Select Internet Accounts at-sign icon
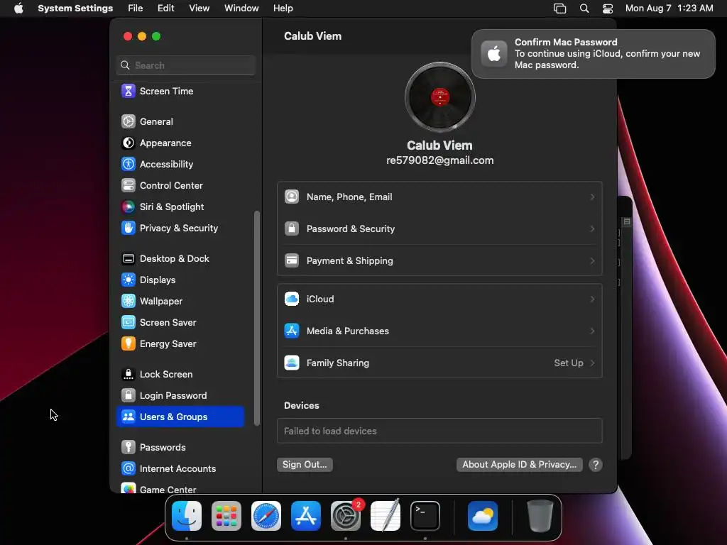This screenshot has height=545, width=727. (x=128, y=468)
